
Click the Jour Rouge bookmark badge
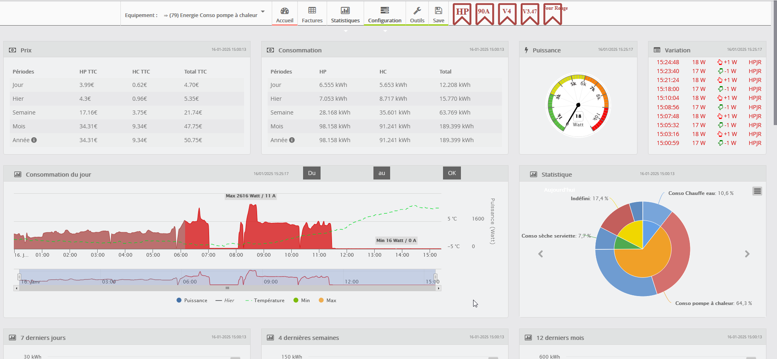coord(553,14)
